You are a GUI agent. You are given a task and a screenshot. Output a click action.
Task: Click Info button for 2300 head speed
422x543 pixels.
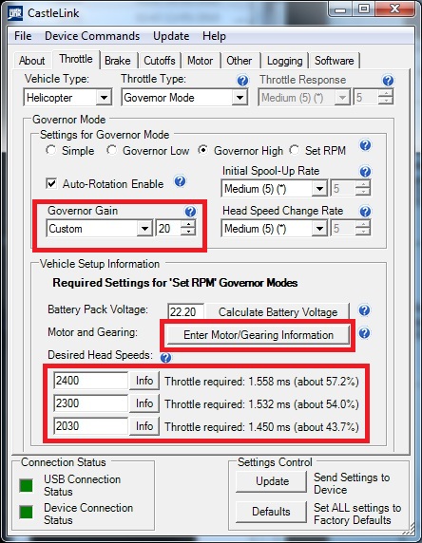pyautogui.click(x=144, y=403)
